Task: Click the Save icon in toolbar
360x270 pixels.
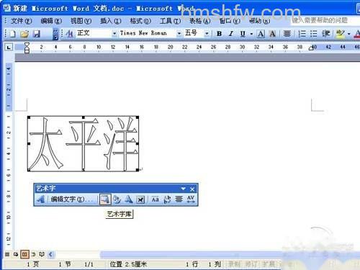Action: coord(37,34)
